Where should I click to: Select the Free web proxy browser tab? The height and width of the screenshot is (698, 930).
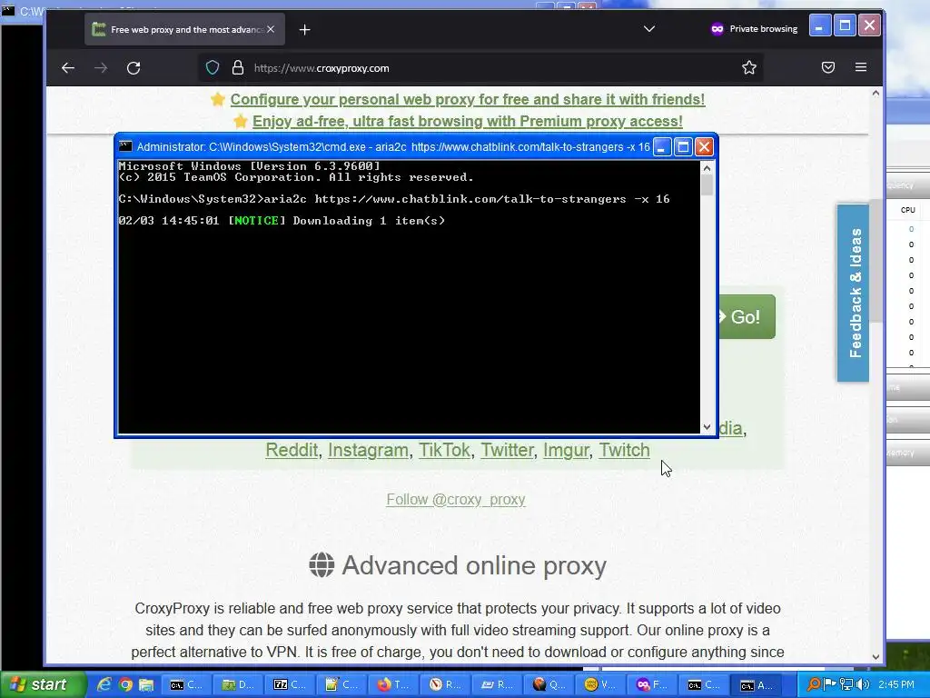pos(184,30)
